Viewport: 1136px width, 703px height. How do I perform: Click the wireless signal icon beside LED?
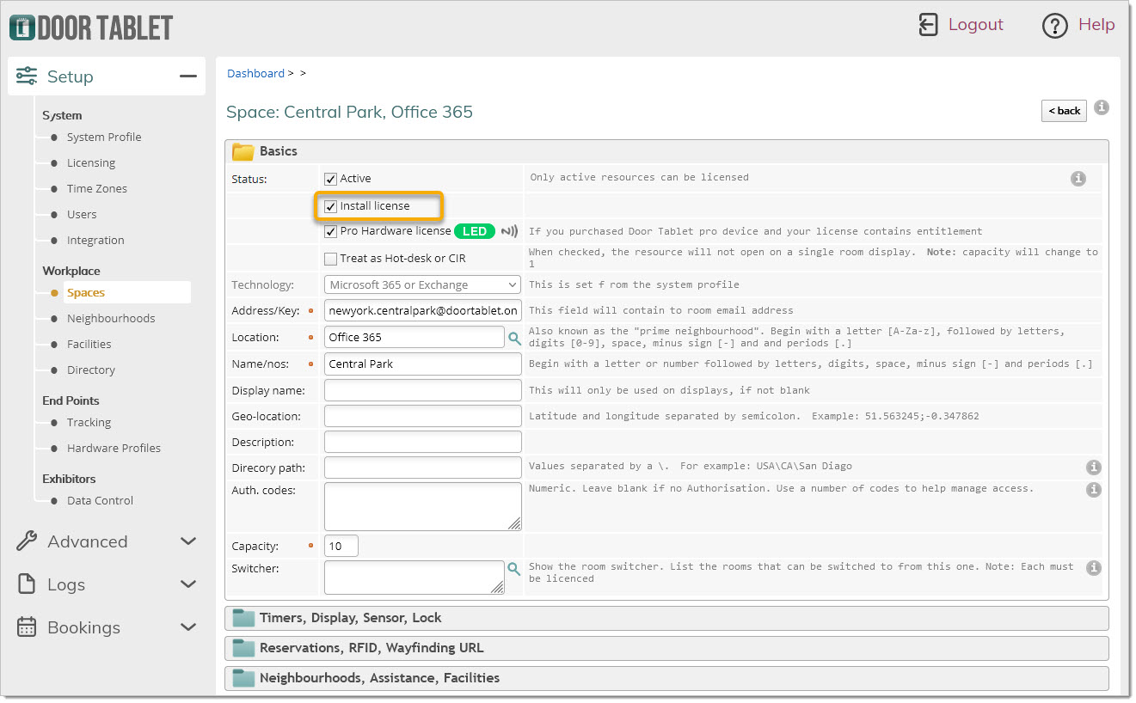click(510, 231)
